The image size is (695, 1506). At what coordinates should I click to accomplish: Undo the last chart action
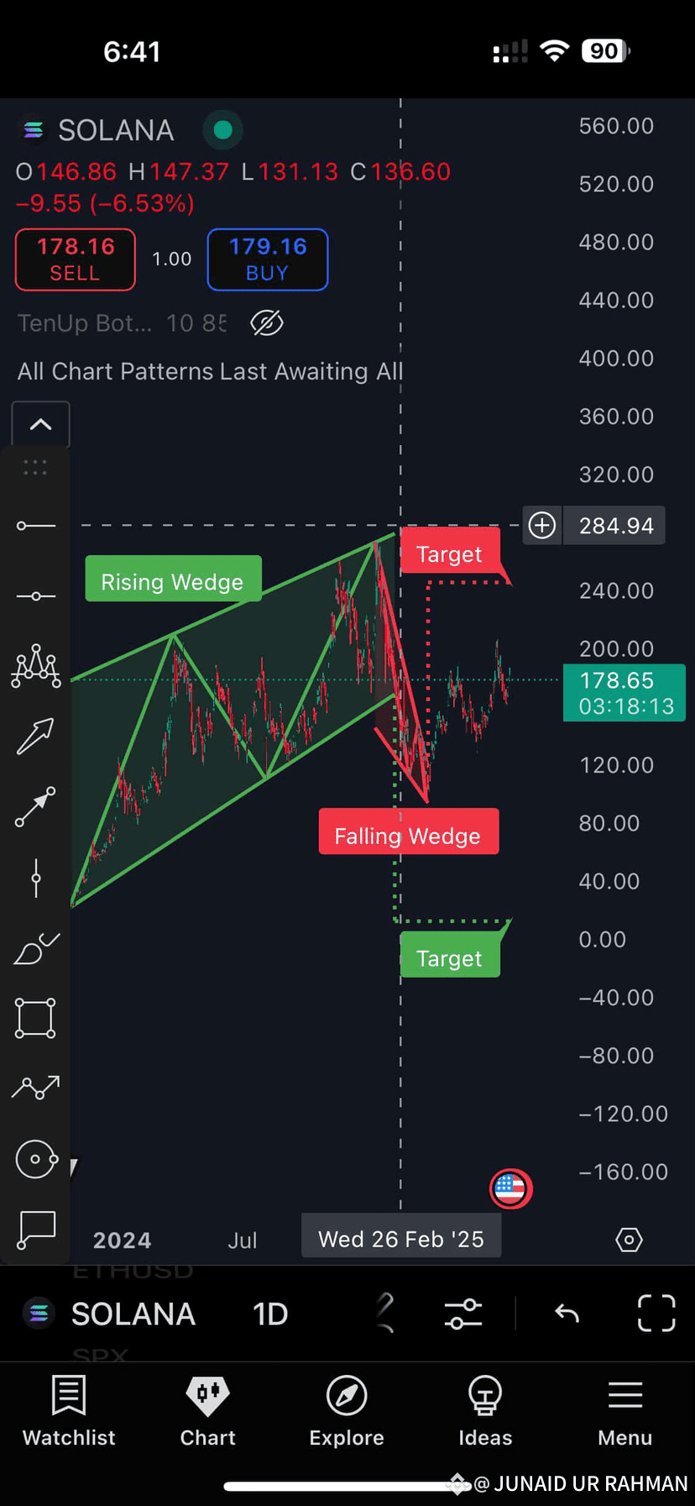tap(567, 1314)
